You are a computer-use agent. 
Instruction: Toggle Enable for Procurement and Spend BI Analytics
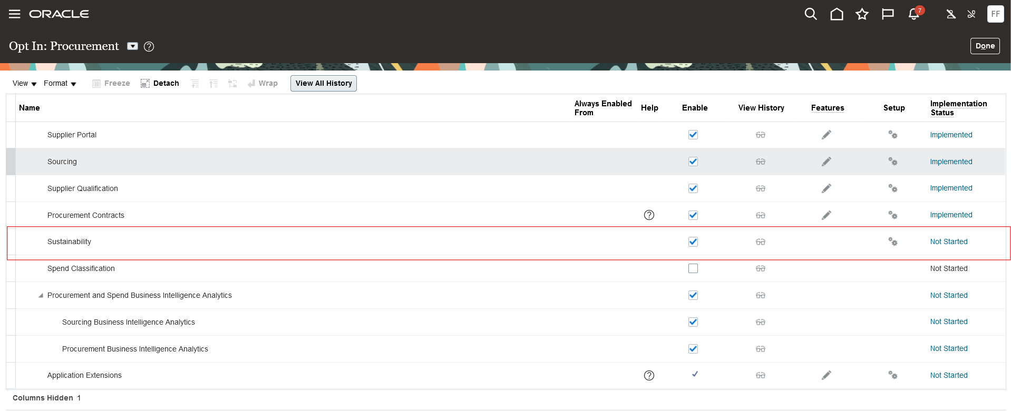point(693,295)
